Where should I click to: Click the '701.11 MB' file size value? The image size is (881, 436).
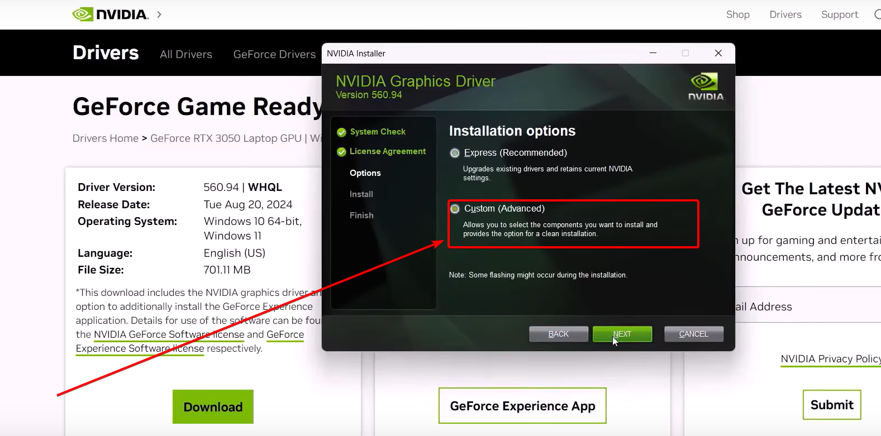point(227,270)
